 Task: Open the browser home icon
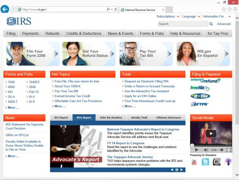click(x=224, y=9)
